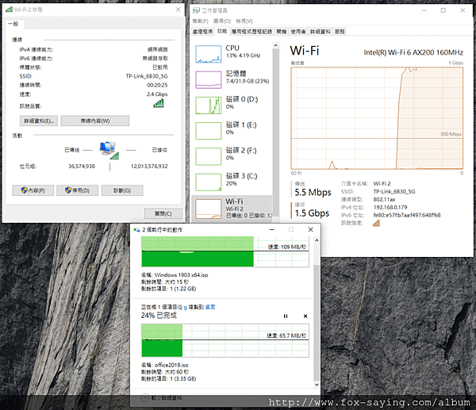Click the 關閉(C) button
The width and height of the screenshot is (476, 410).
163,213
